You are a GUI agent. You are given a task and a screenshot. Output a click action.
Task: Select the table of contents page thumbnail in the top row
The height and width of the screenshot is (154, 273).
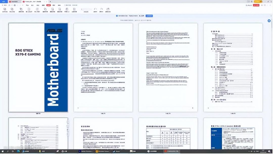pyautogui.click(x=233, y=68)
